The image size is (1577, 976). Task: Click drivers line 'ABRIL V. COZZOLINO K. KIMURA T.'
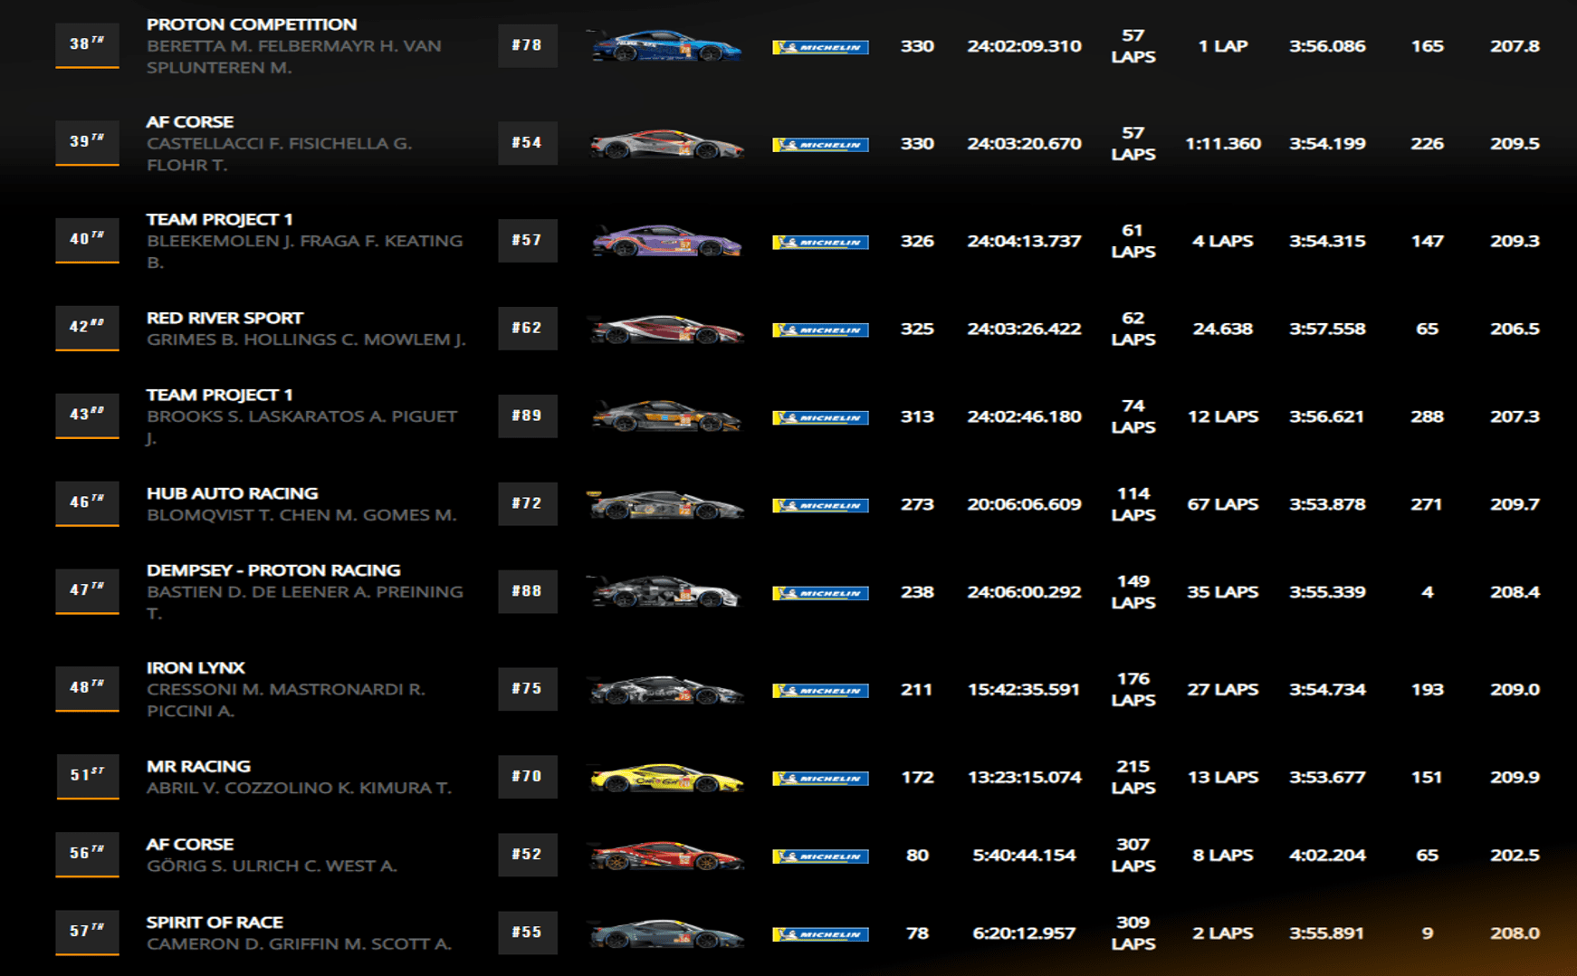[x=299, y=788]
